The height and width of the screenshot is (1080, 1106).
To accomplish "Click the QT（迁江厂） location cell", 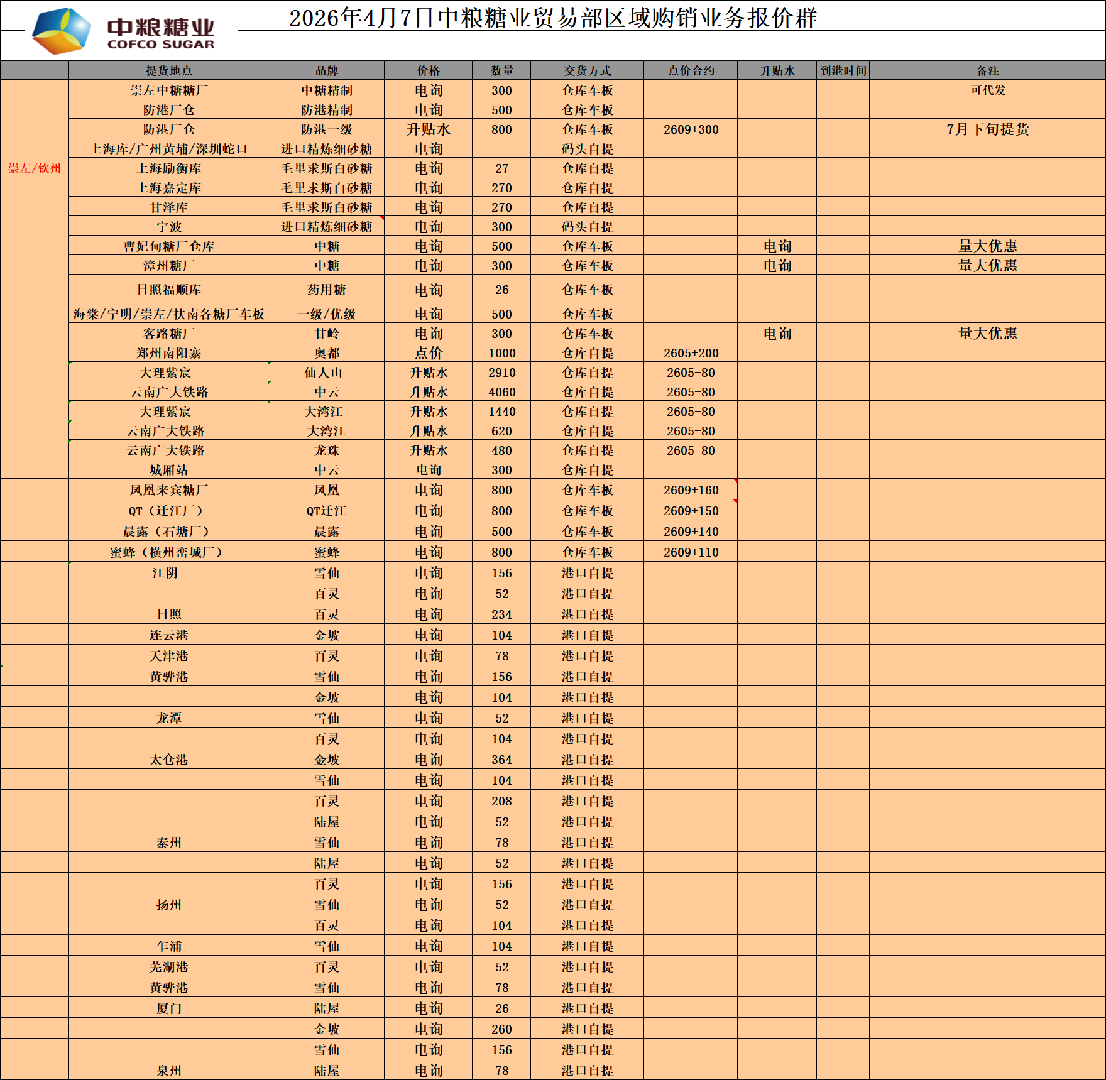I will (x=168, y=510).
